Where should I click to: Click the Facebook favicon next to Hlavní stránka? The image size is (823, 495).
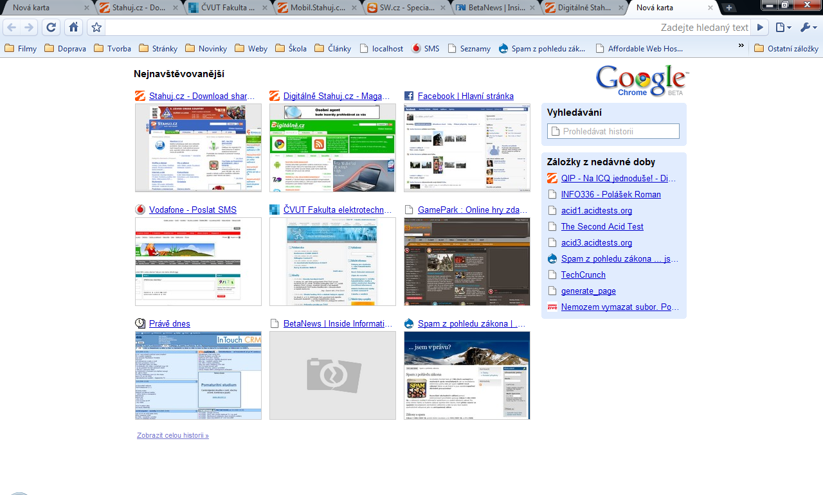coord(409,96)
